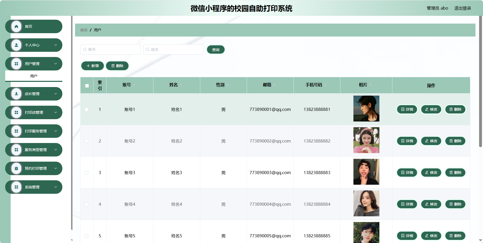This screenshot has height=243, width=483.
Task: Sort by 相片 column arrows
Action: point(371,85)
